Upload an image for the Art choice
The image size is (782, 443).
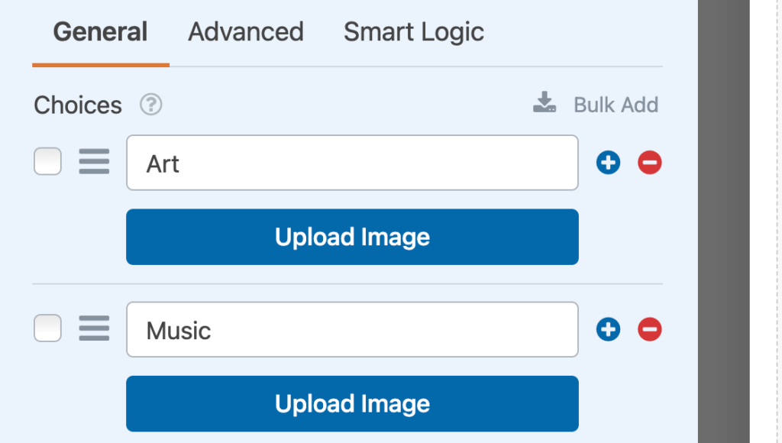pyautogui.click(x=352, y=237)
